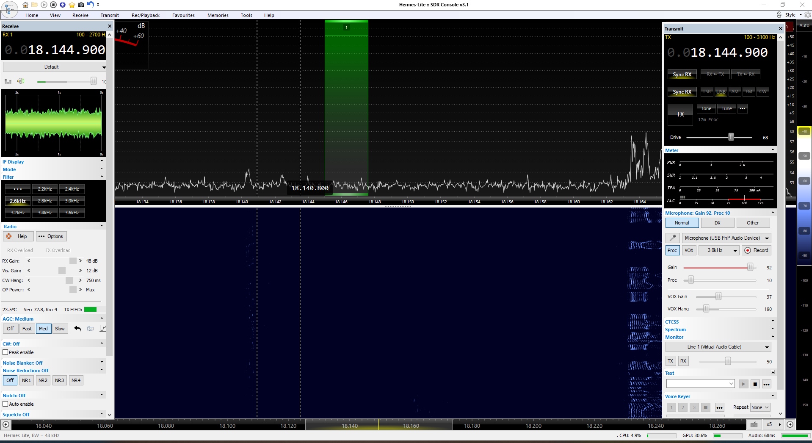
Task: Click the AGC graph icon
Action: pyautogui.click(x=102, y=329)
